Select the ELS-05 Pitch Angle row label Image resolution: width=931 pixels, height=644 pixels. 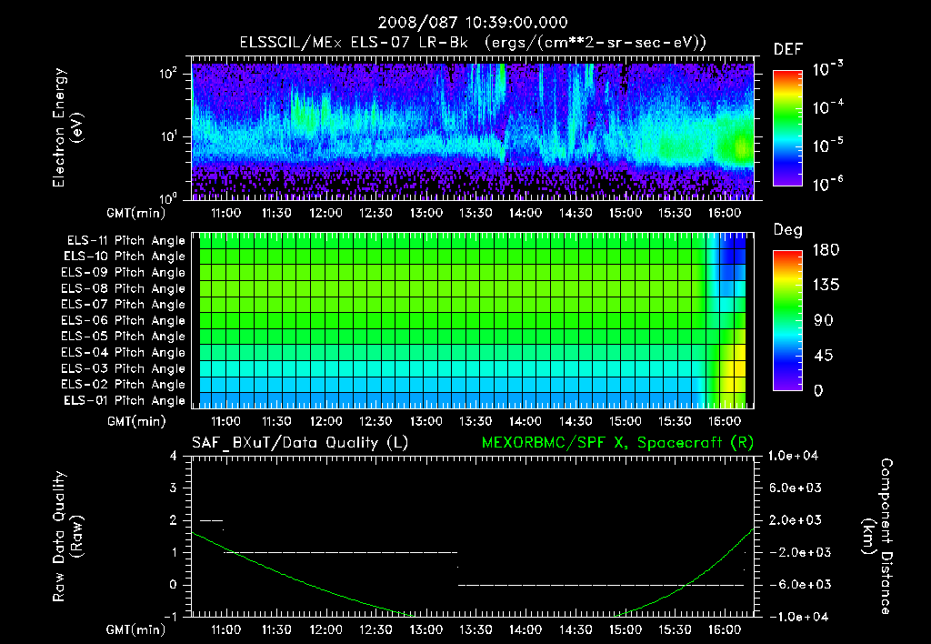124,337
